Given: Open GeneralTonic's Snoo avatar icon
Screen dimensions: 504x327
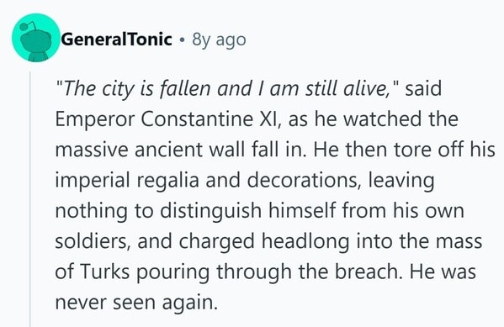Looking at the screenshot, I should click(x=35, y=38).
